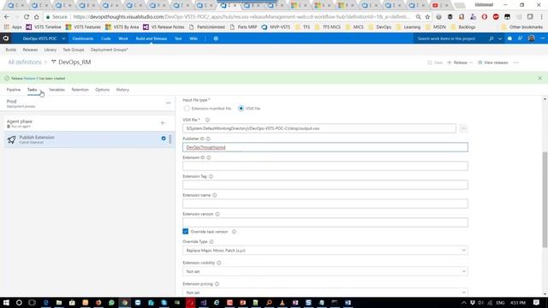Toggle the Publish Extension task enabled checkmark
This screenshot has height=308, width=548.
click(164, 139)
